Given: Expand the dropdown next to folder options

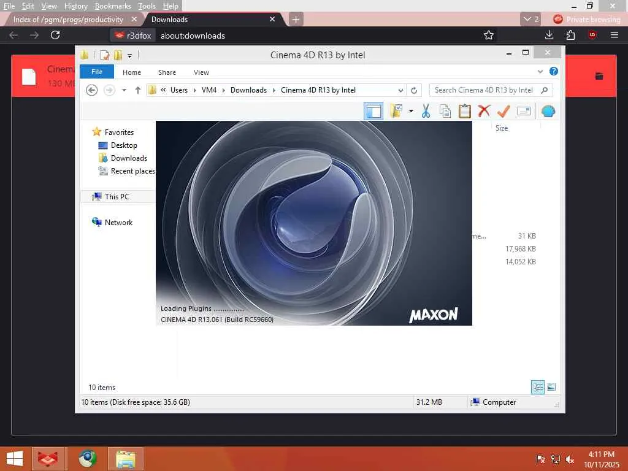Looking at the screenshot, I should coord(411,111).
